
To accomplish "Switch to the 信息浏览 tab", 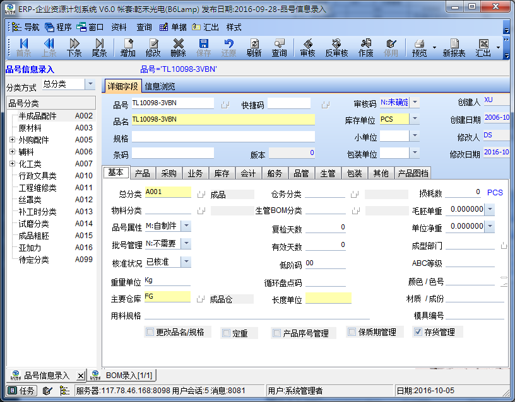I will click(x=160, y=86).
